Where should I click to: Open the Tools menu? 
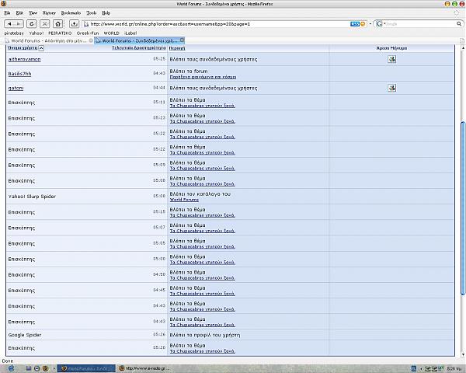coord(92,13)
